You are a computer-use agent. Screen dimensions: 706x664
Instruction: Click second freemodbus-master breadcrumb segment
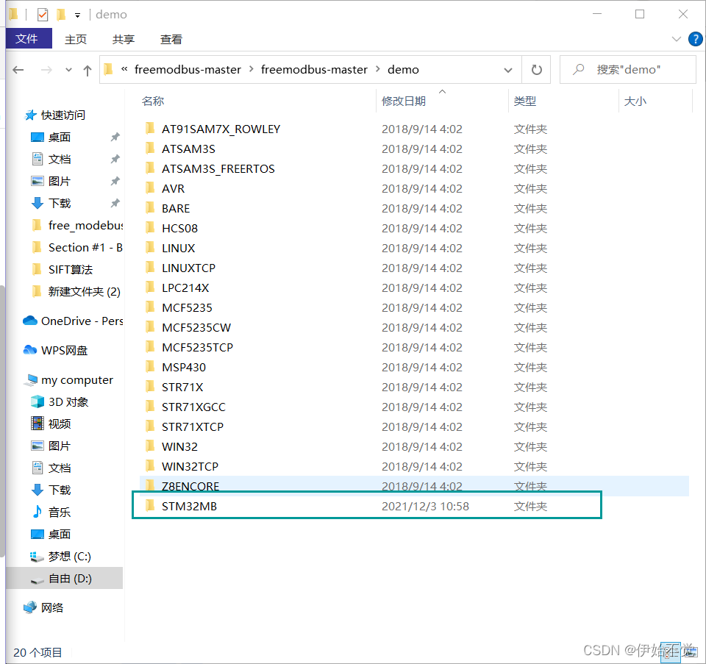314,70
